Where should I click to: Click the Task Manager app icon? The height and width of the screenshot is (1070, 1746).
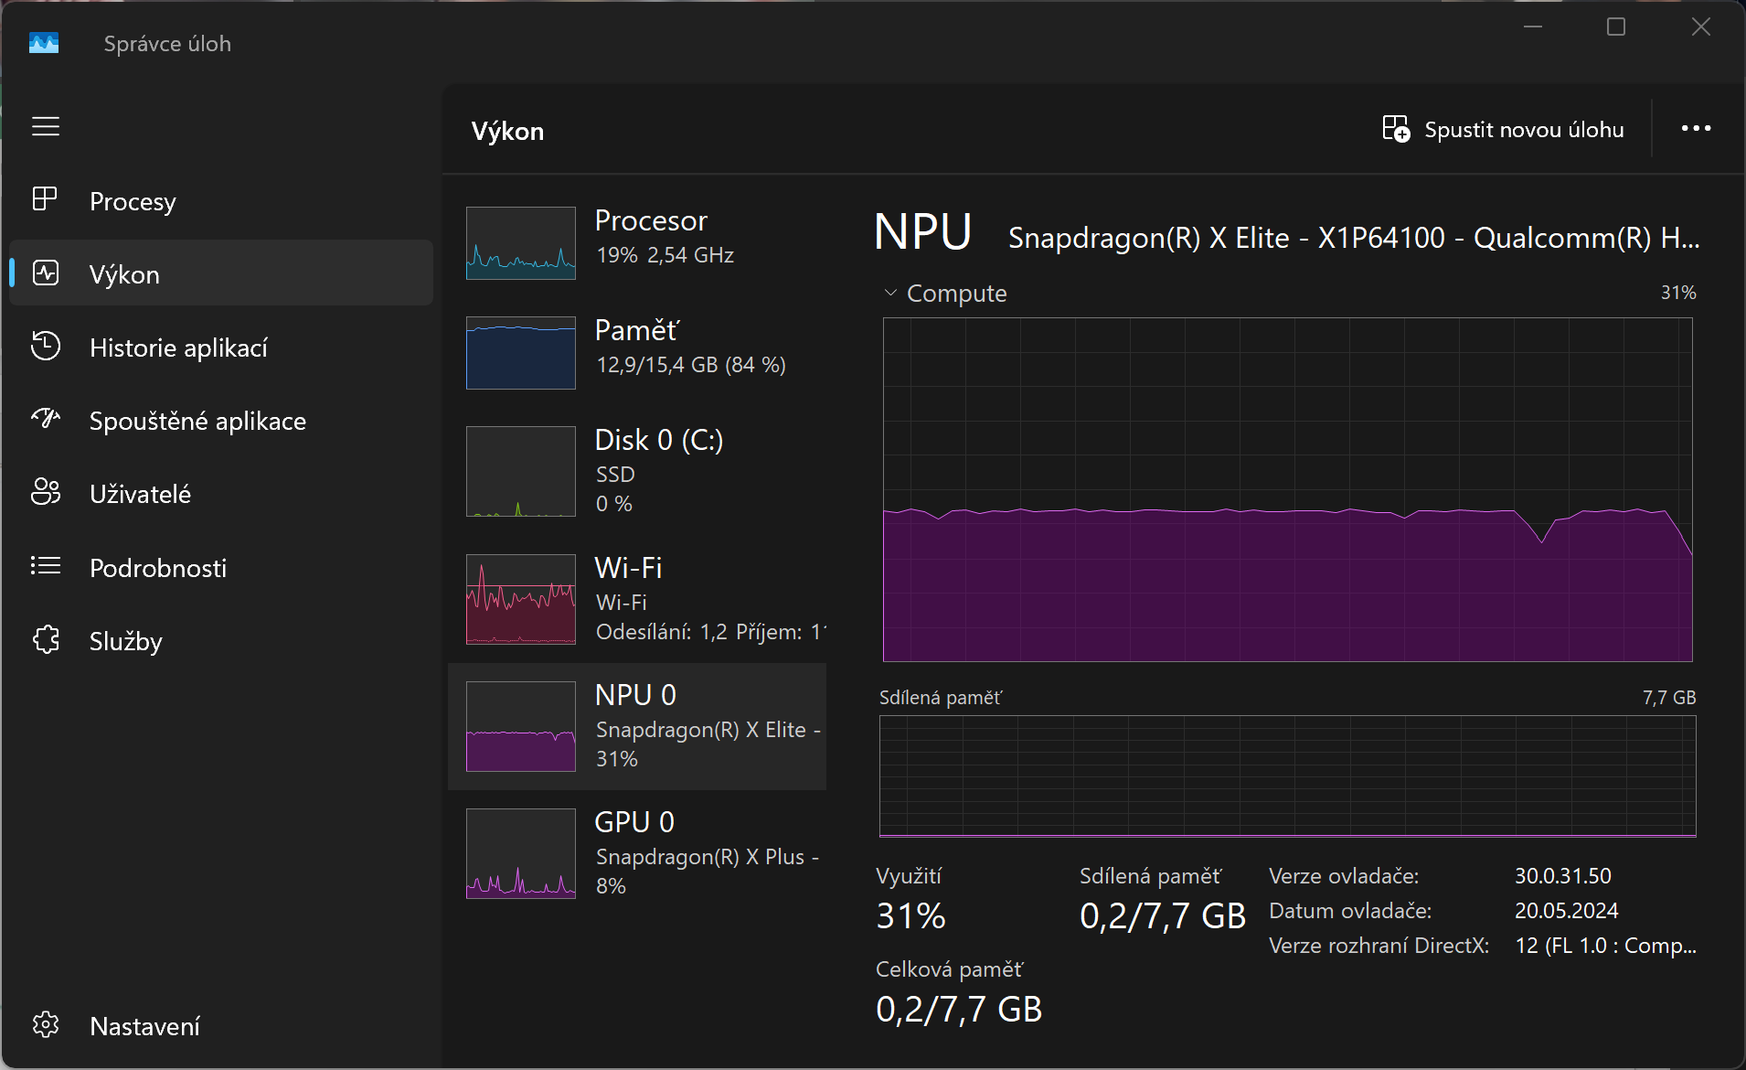pos(44,43)
